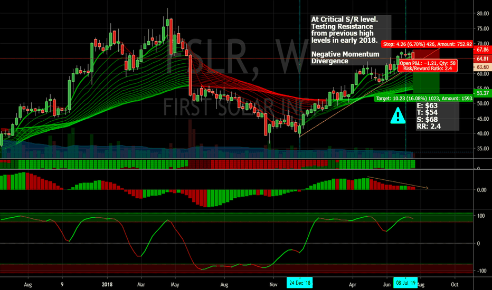Click the 35.00 price axis value
Viewport: 492px width, 290px height.
tap(483, 149)
